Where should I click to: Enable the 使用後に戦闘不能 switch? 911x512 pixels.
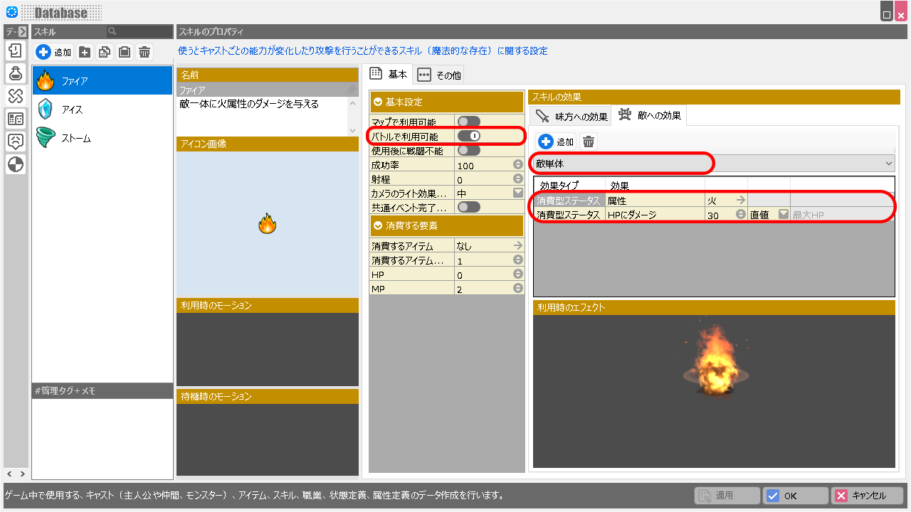469,150
